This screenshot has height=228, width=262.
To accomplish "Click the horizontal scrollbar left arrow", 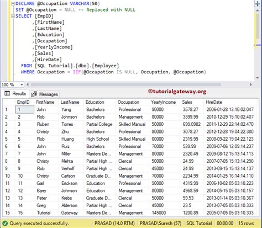I will click(x=28, y=84).
